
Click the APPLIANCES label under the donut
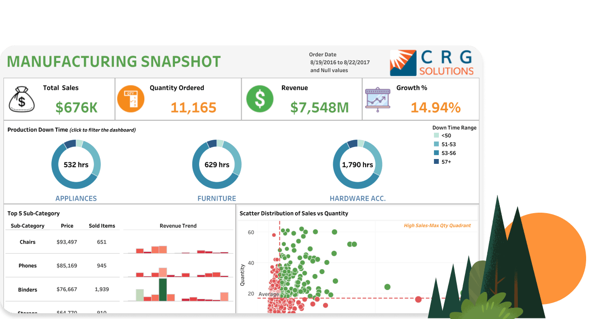click(76, 199)
